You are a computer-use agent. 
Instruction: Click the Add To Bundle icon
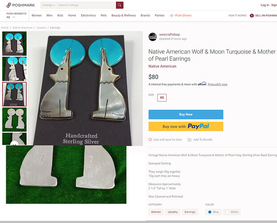tap(189, 140)
